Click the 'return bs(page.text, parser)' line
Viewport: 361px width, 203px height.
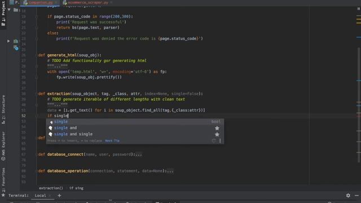point(88,28)
